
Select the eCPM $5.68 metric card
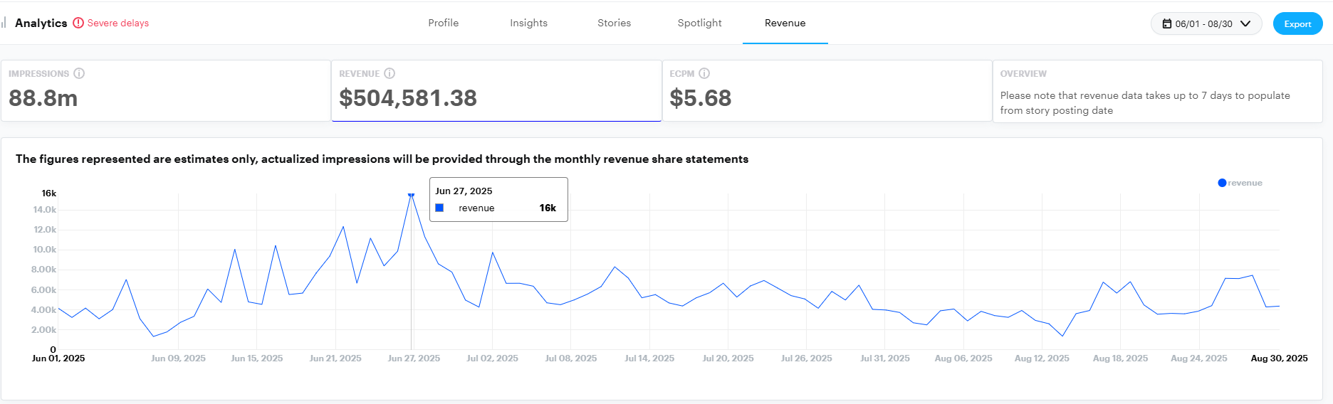tap(826, 91)
